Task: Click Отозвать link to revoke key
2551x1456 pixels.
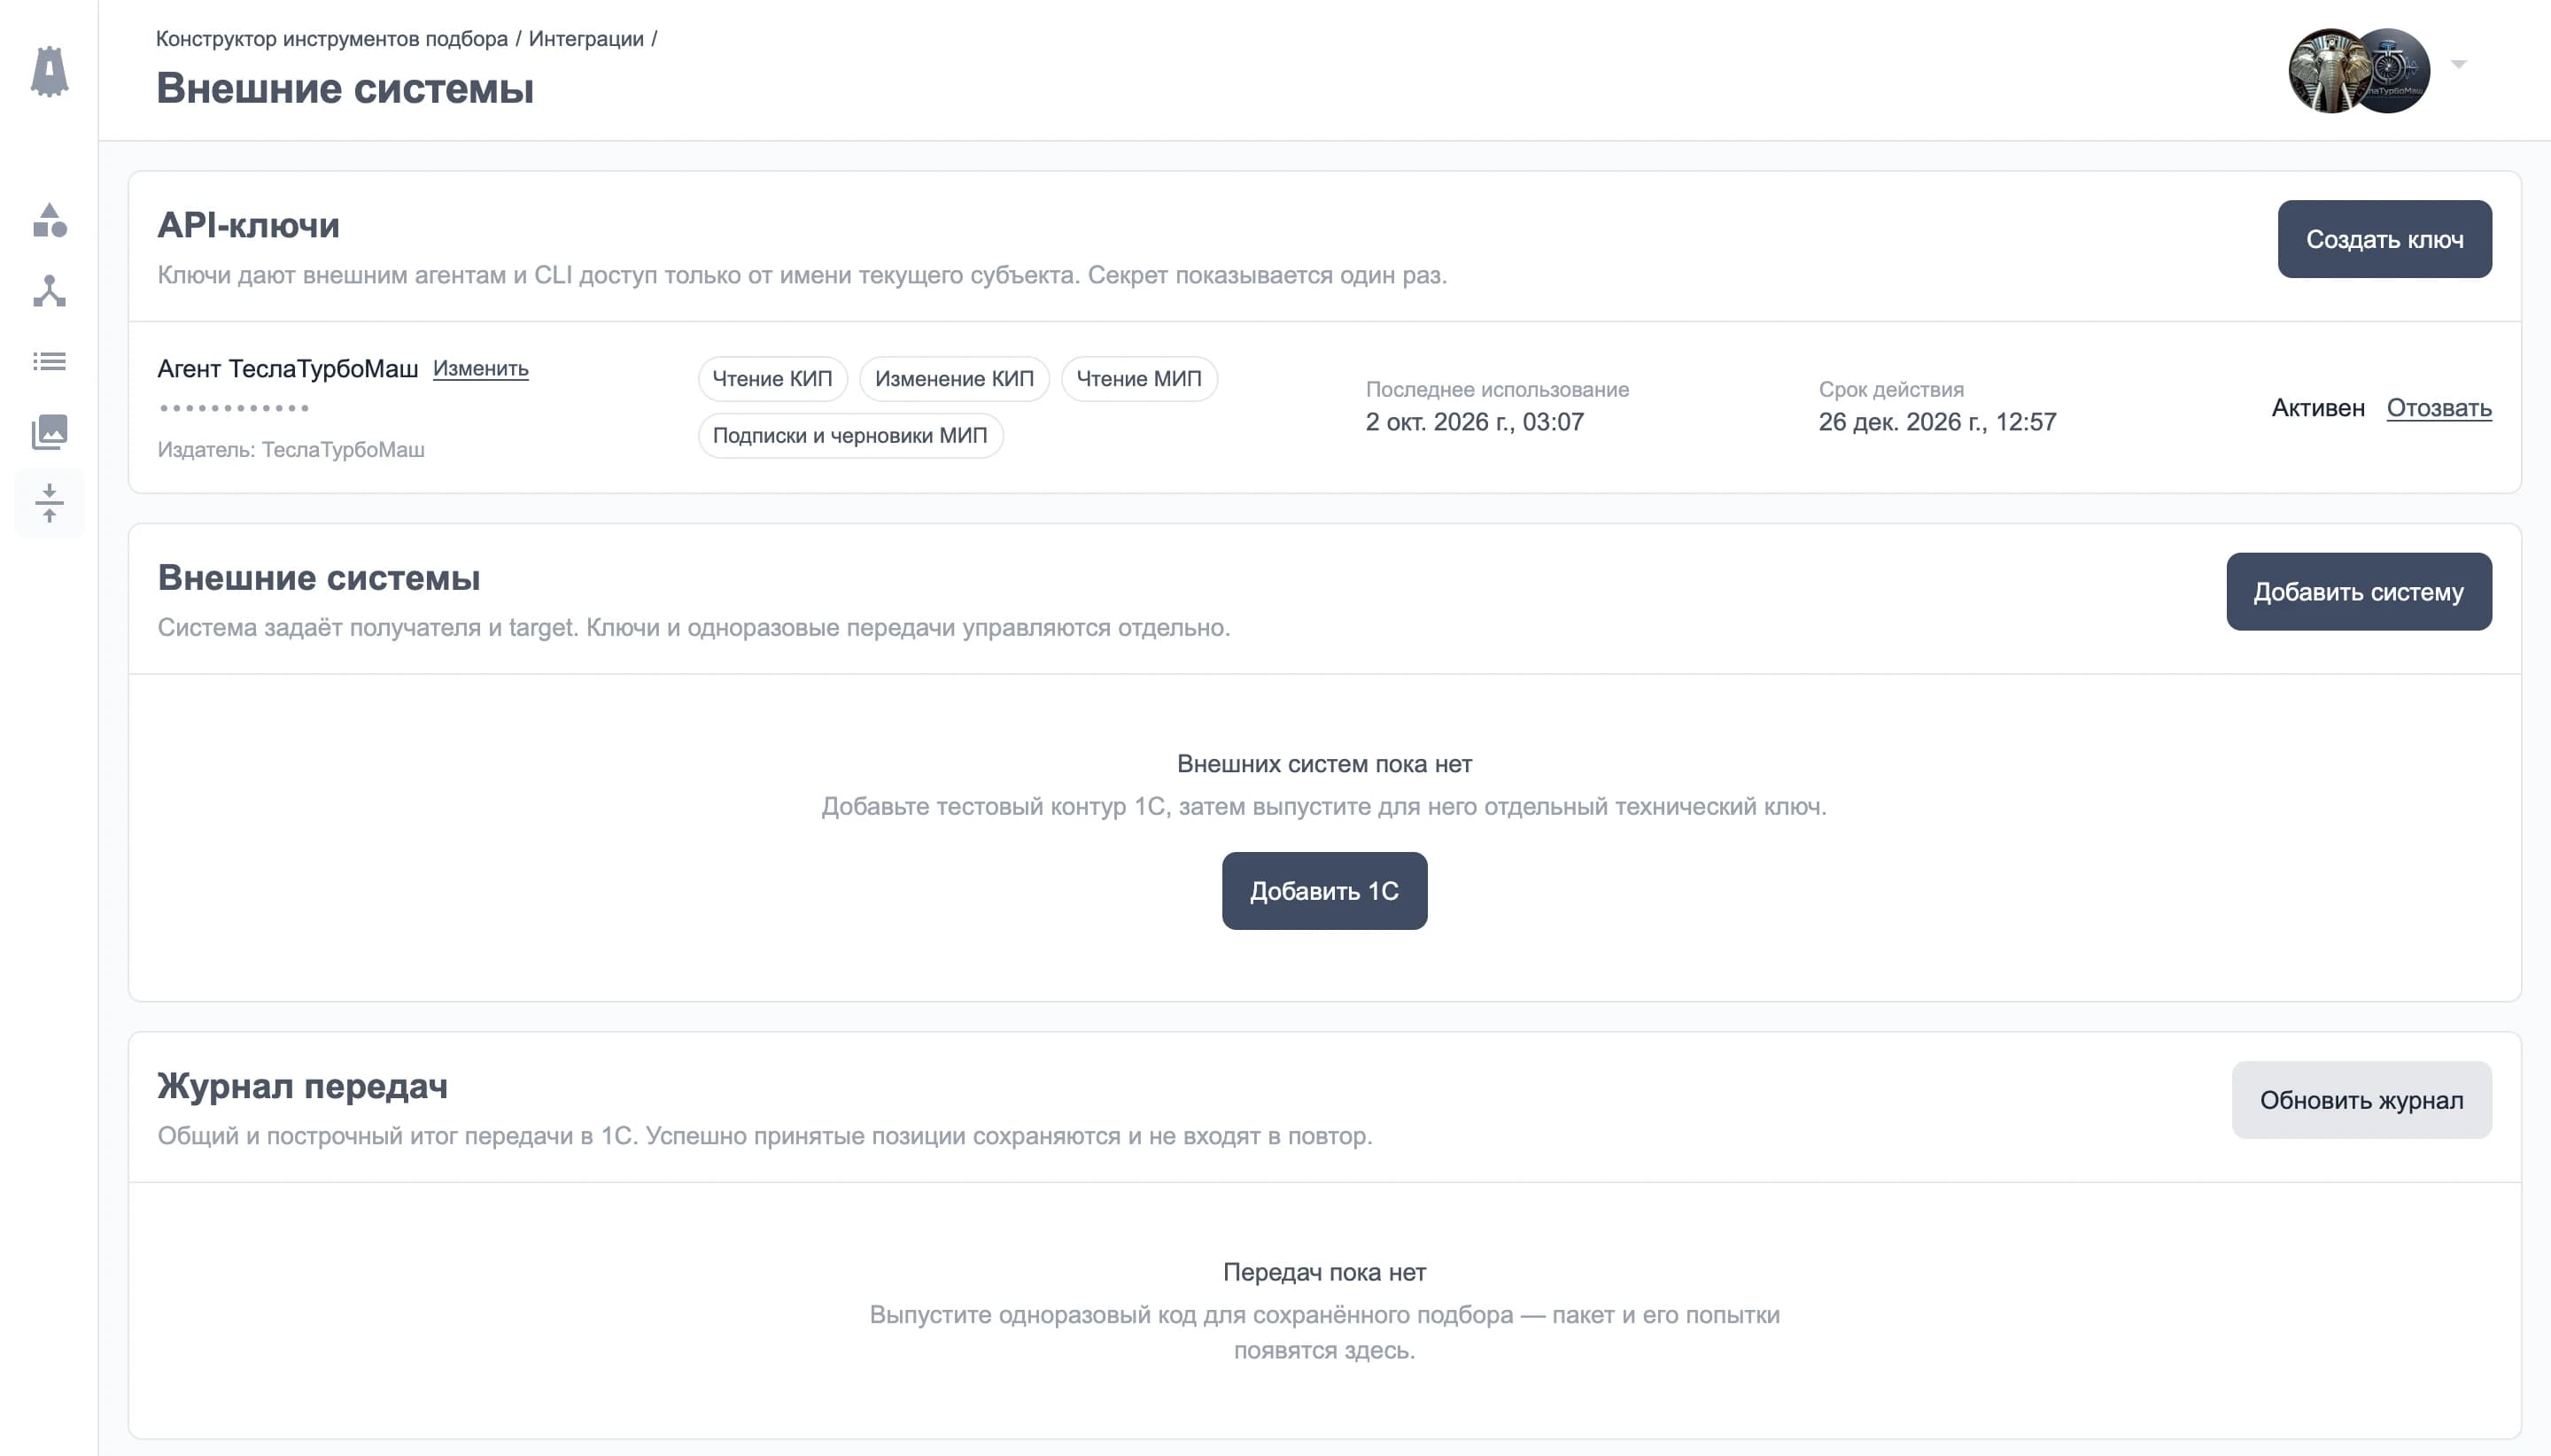Action: click(2439, 408)
